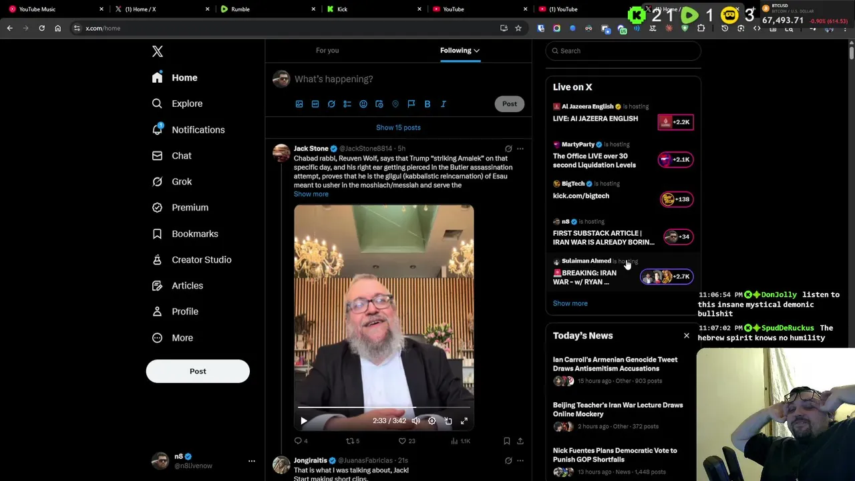Open more options on Jongiraitis post
The height and width of the screenshot is (481, 855).
pyautogui.click(x=520, y=460)
